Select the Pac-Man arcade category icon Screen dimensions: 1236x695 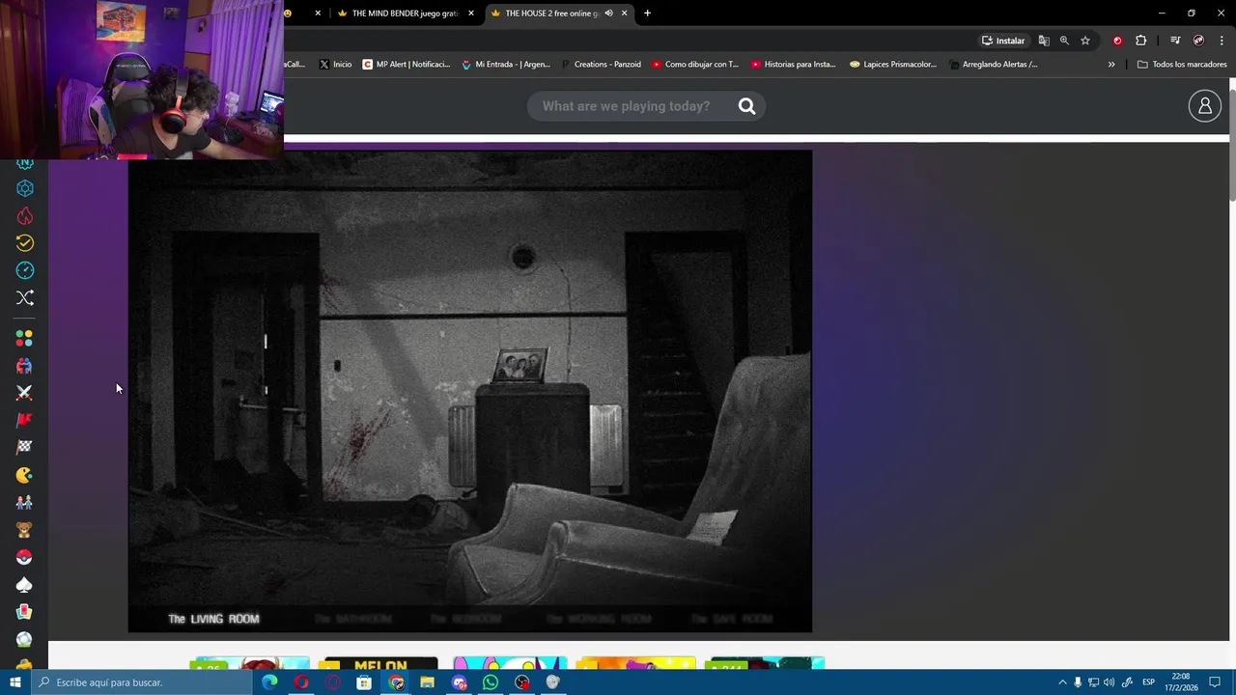pos(25,475)
